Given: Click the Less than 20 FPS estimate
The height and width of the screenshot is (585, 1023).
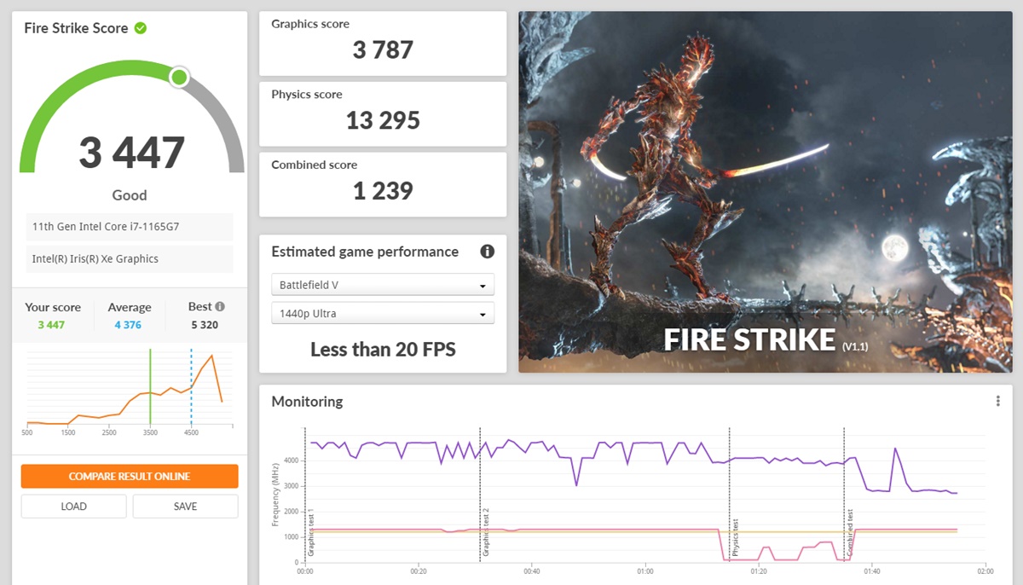Looking at the screenshot, I should 383,349.
